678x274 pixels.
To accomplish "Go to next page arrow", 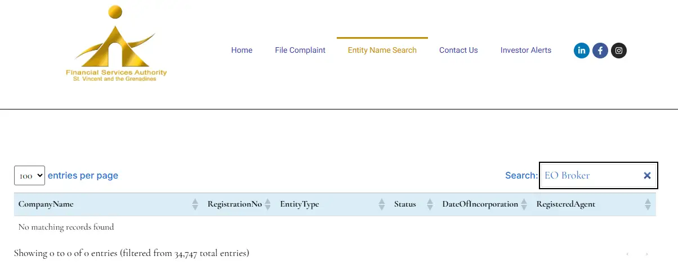I will tap(646, 254).
